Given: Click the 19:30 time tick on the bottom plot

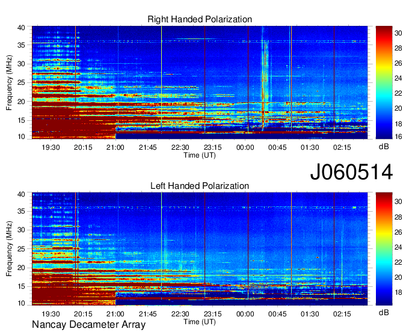Looking at the screenshot, I should tap(51, 314).
